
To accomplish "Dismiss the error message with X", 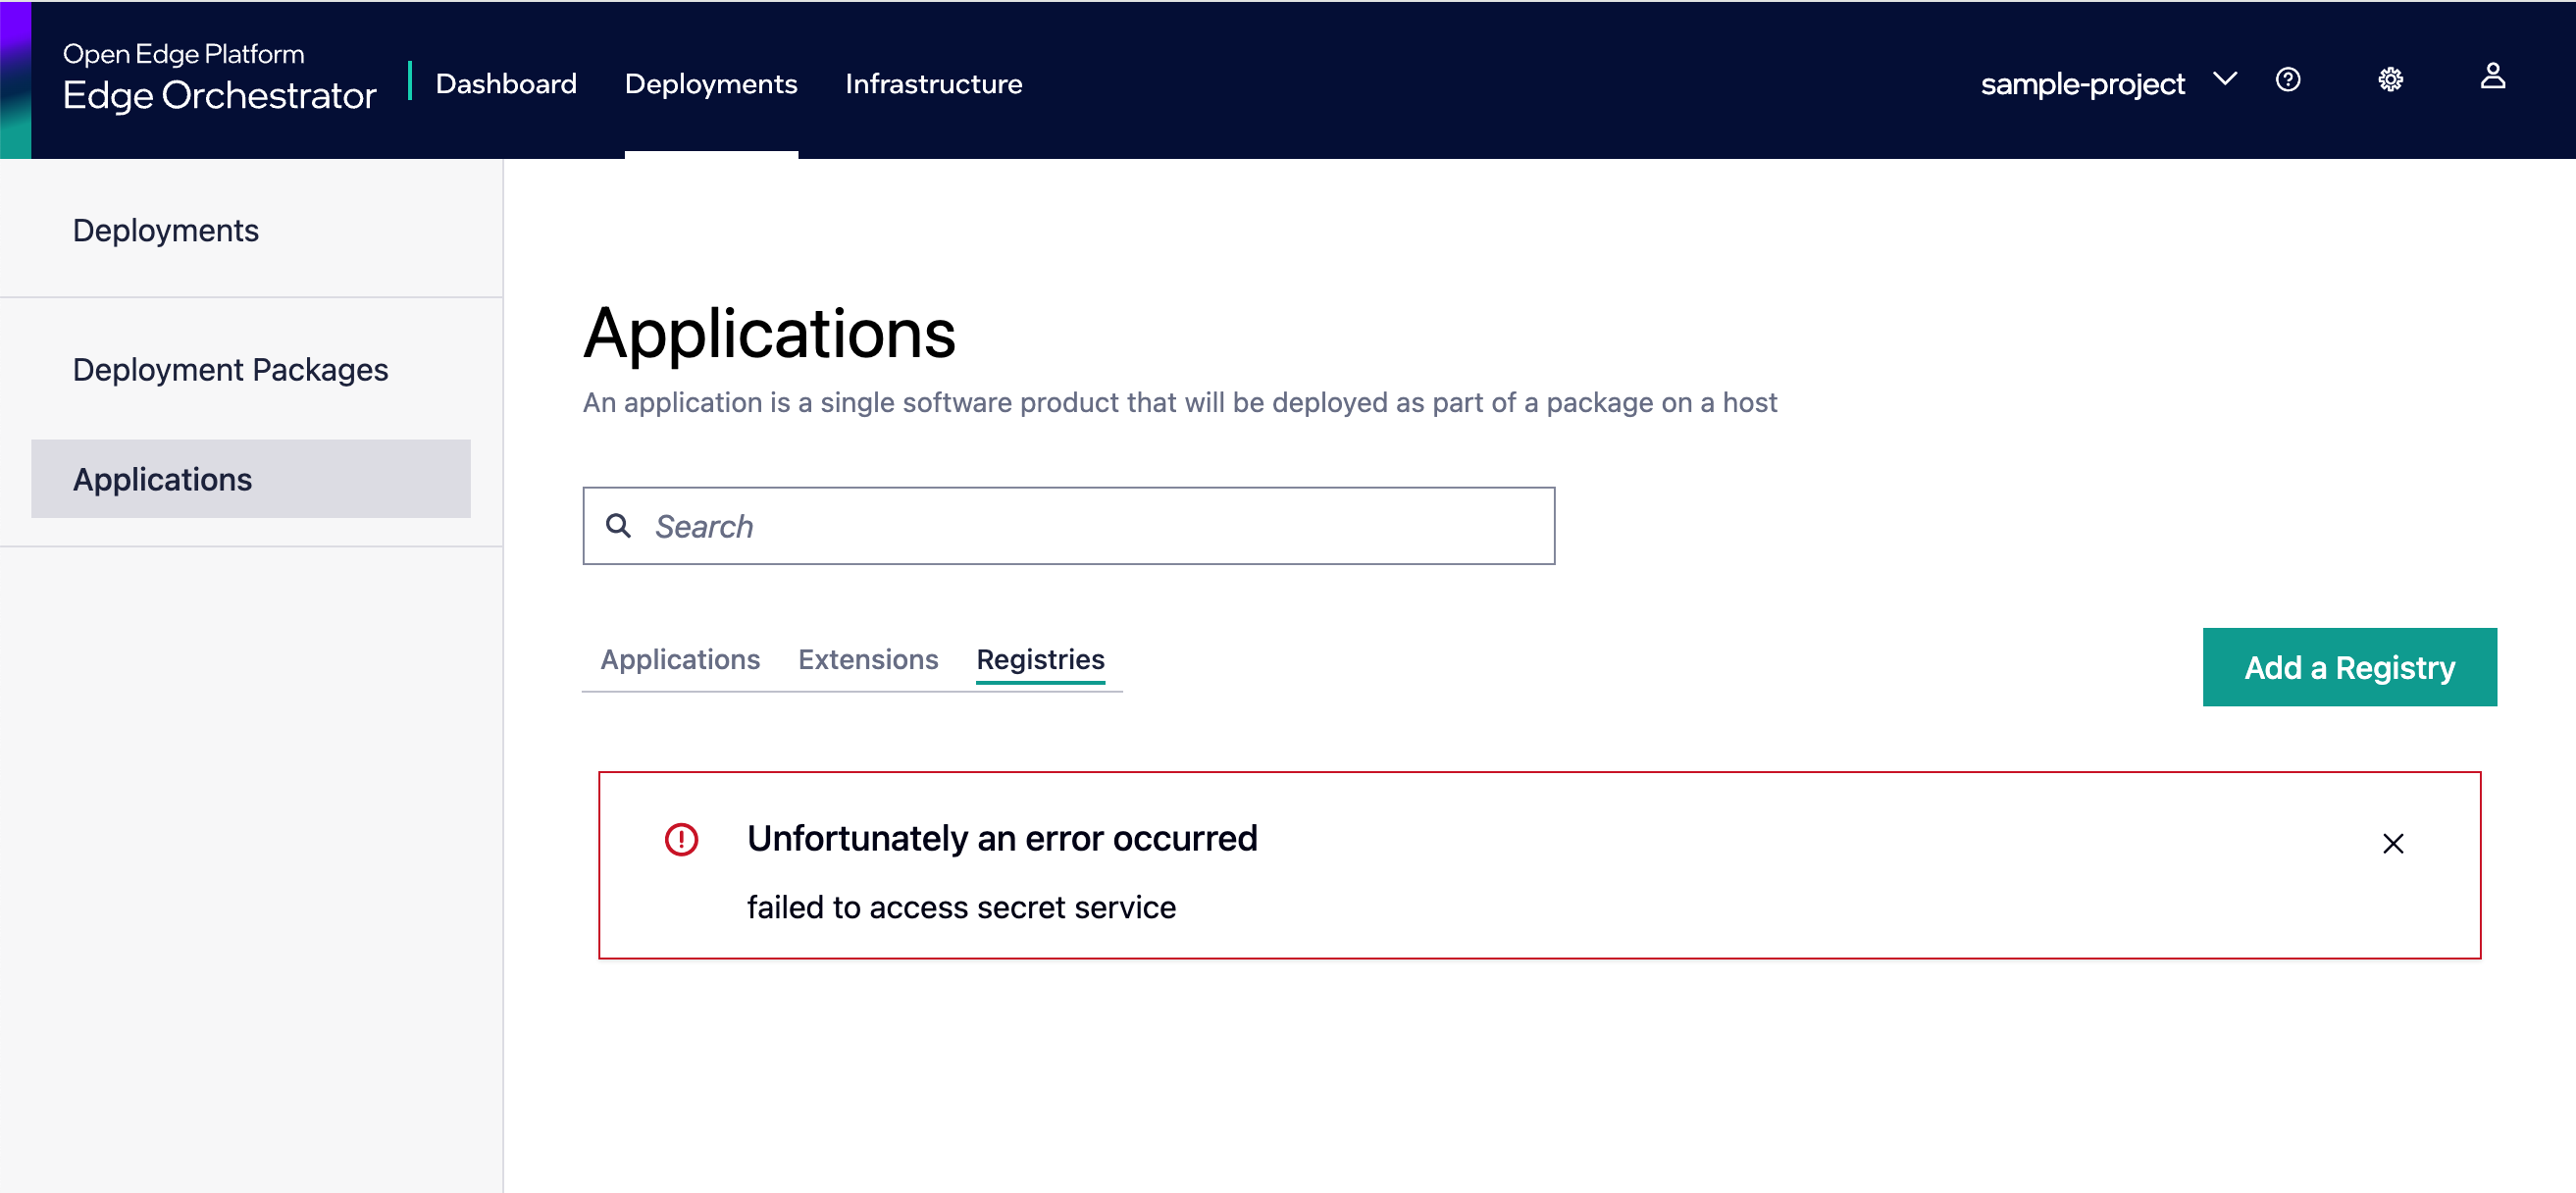I will 2392,844.
